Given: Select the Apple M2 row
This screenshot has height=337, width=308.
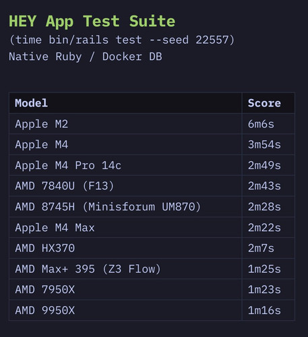Looking at the screenshot, I should 152,124.
